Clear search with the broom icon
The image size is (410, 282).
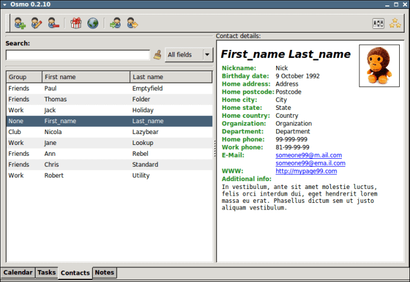157,55
